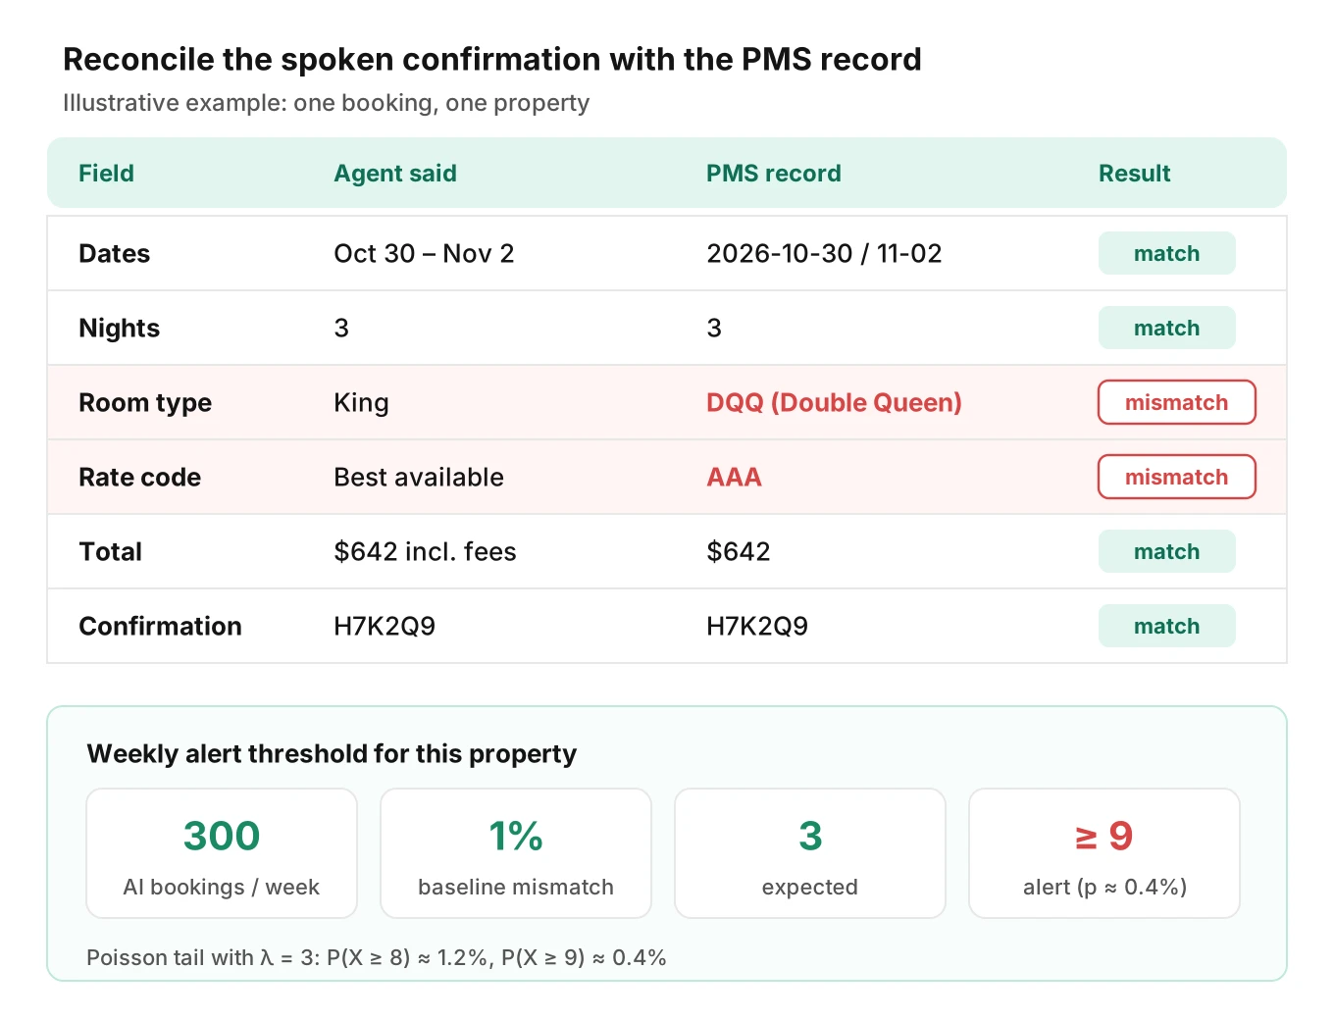Click the 'Result' column header
This screenshot has height=1020, width=1334.
pyautogui.click(x=1135, y=174)
